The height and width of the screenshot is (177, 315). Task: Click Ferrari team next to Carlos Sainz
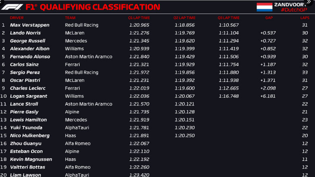(73, 64)
